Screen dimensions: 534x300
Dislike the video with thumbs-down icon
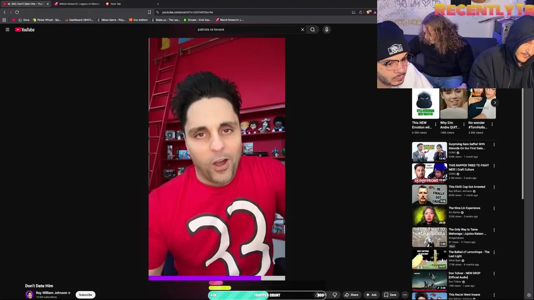[x=335, y=295]
